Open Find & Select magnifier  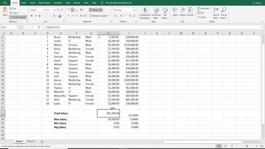point(224,13)
